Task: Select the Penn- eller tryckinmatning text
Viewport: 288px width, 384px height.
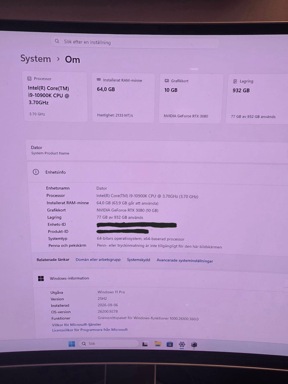Action: click(x=159, y=246)
